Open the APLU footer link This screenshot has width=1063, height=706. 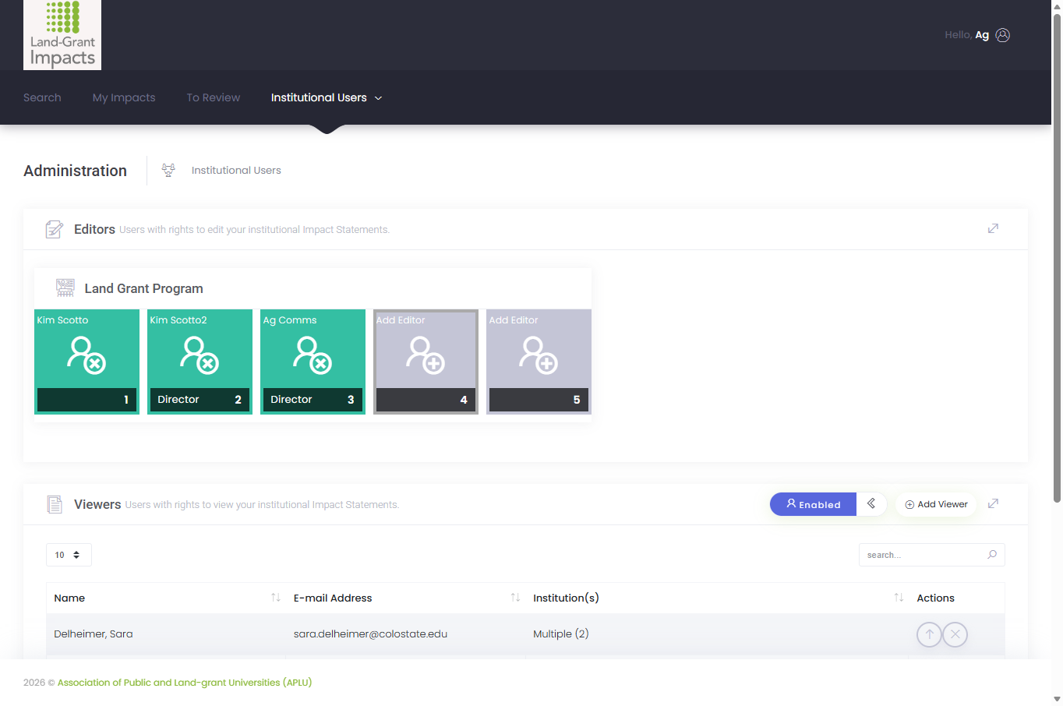click(x=185, y=683)
